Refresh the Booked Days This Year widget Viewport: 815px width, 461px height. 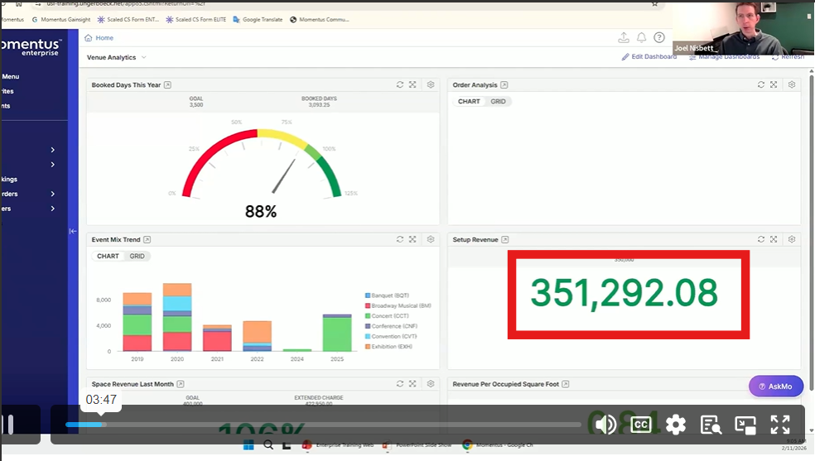pos(400,84)
